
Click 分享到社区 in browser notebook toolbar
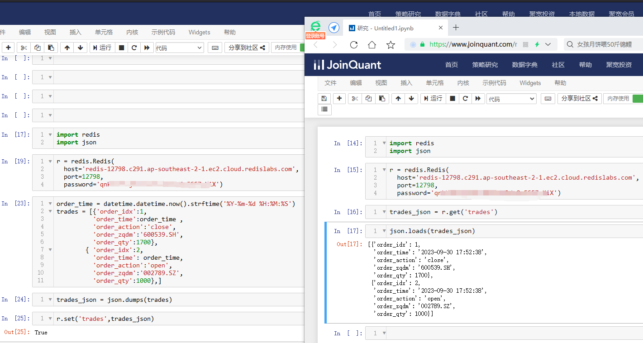(x=579, y=98)
